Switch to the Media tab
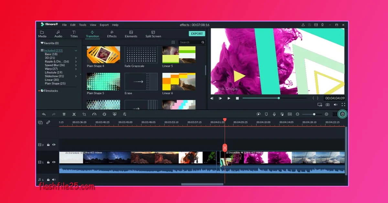 42,34
